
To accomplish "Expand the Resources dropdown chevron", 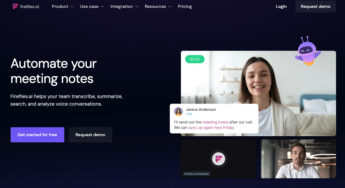I will 170,6.
